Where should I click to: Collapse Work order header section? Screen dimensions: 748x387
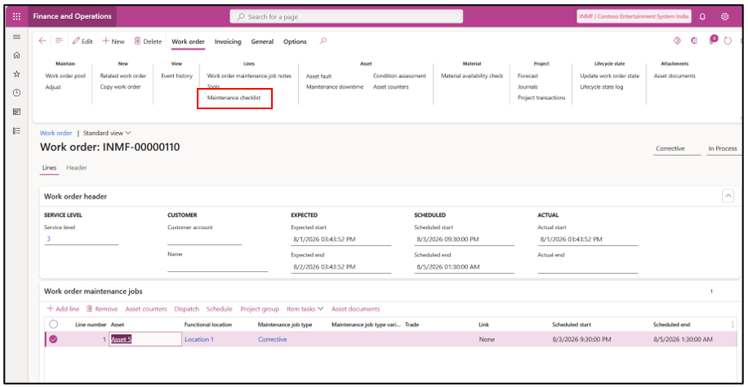pyautogui.click(x=728, y=196)
